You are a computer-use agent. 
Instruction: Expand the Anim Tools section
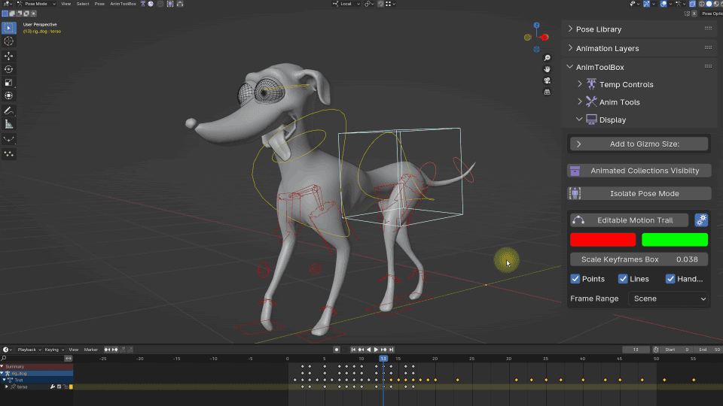tap(580, 101)
